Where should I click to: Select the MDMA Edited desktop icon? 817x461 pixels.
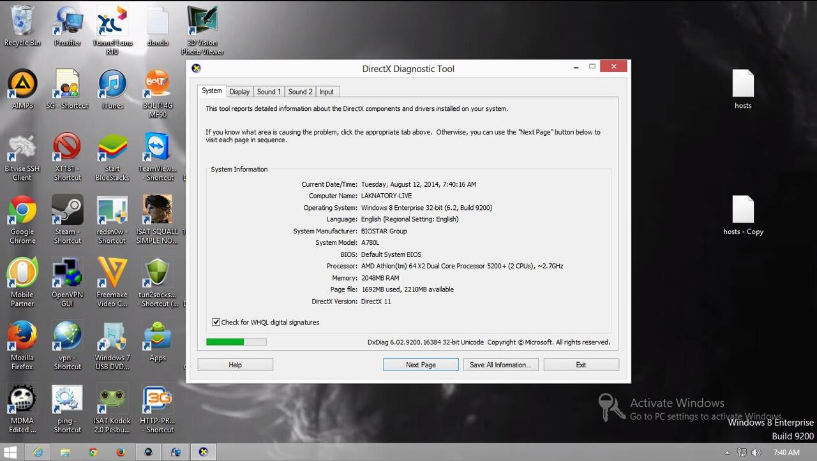(x=22, y=408)
